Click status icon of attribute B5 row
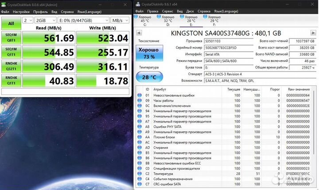The height and width of the screenshot is (190, 319). coord(140,152)
